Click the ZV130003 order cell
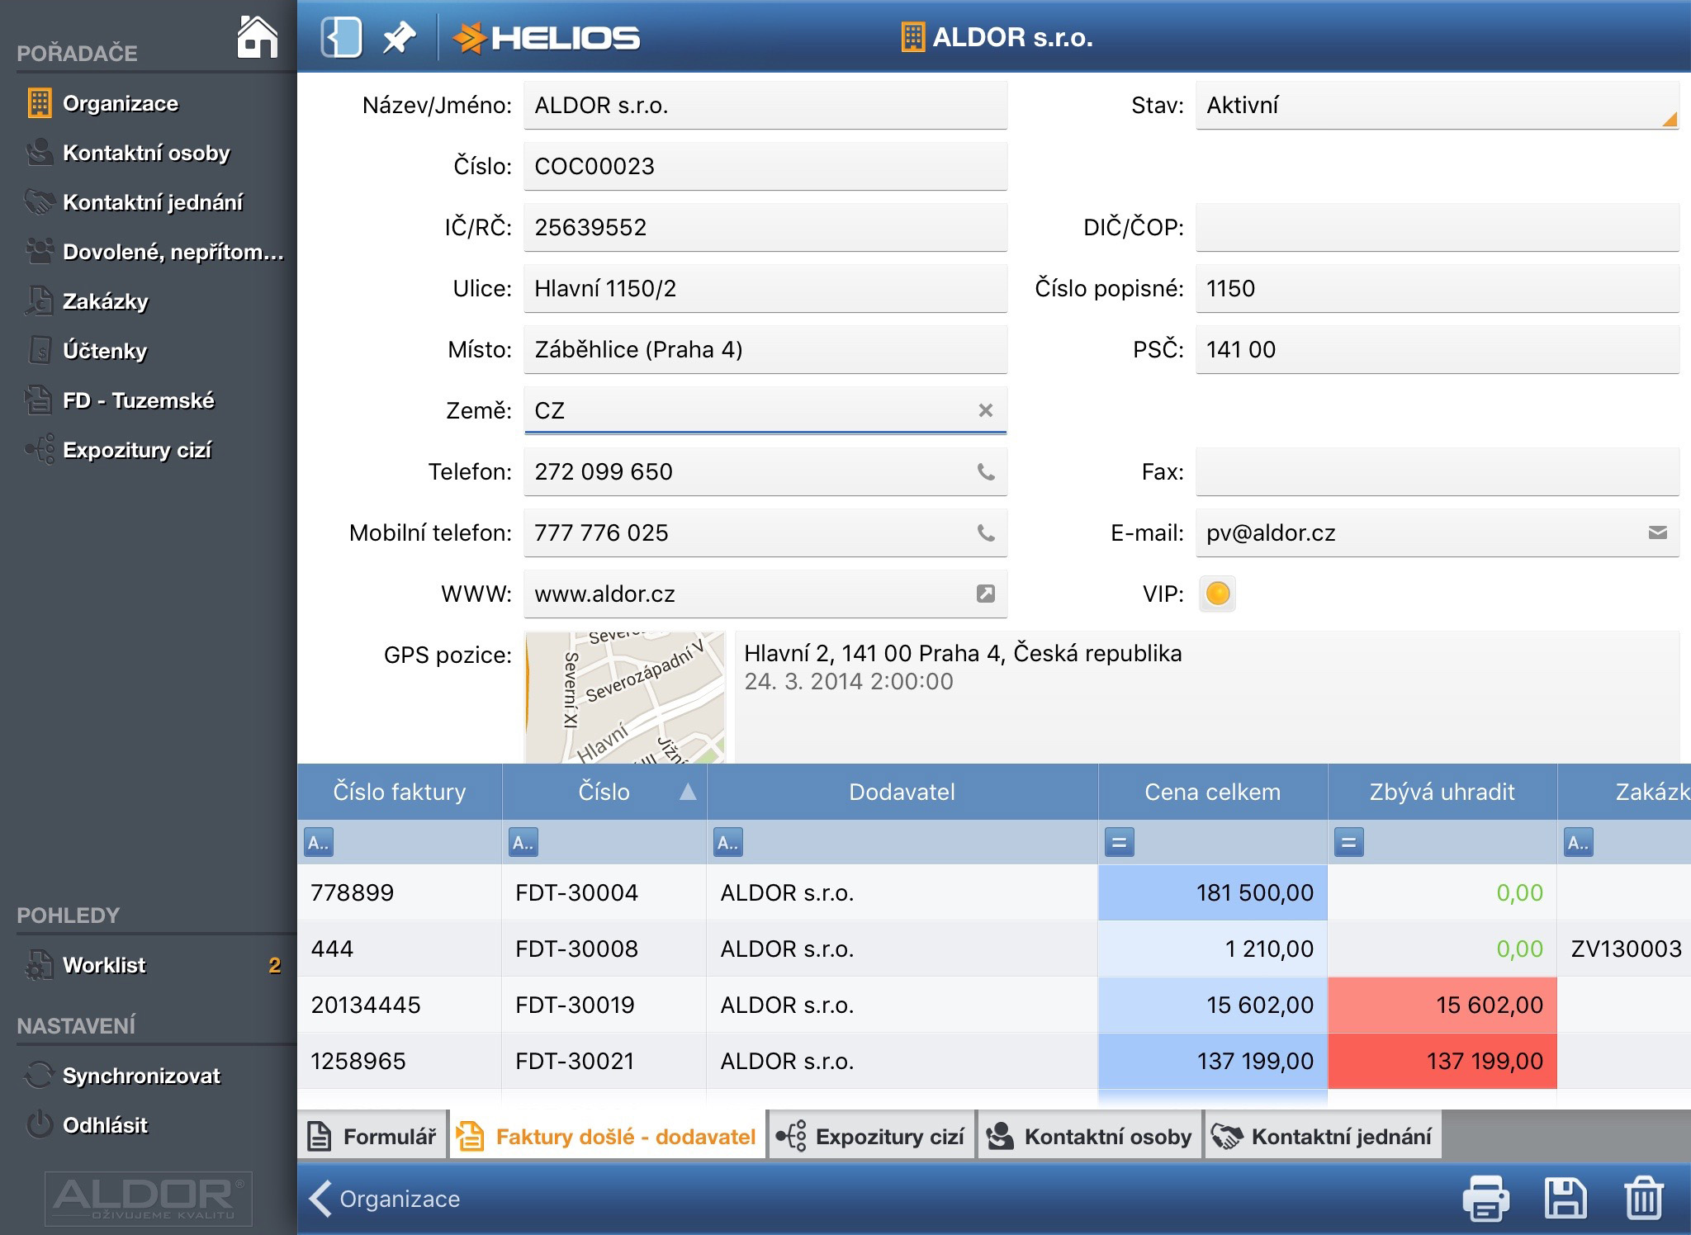 click(x=1625, y=949)
